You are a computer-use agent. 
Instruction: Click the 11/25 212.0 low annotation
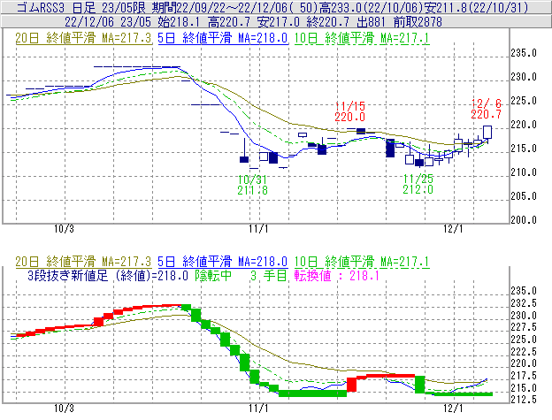418,184
